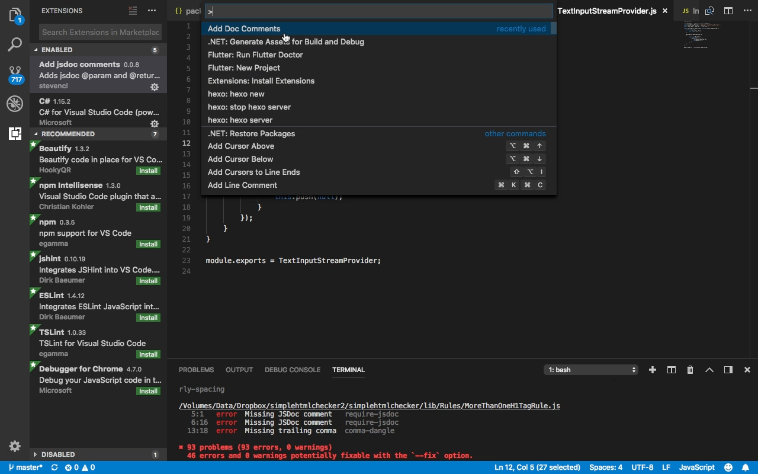The image size is (758, 474).
Task: Collapse the ENABLED extensions section
Action: (x=98, y=50)
